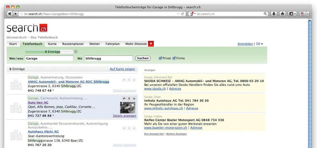Expand the PDF converter dropdown arrow

[307, 14]
